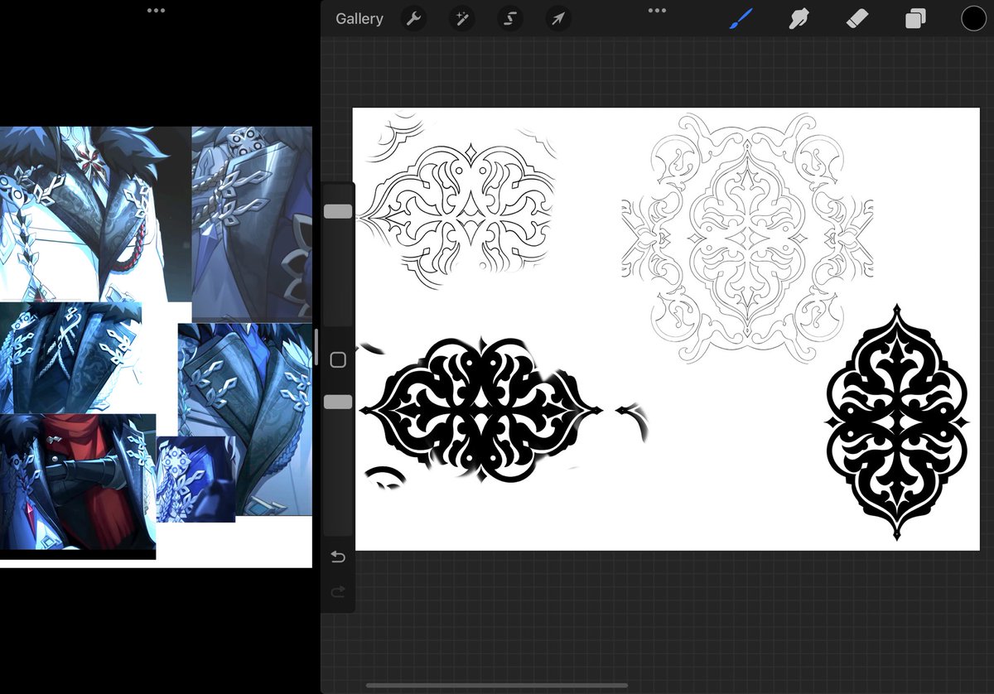The height and width of the screenshot is (694, 994).
Task: Open the Adjustments magic wand menu
Action: (461, 18)
